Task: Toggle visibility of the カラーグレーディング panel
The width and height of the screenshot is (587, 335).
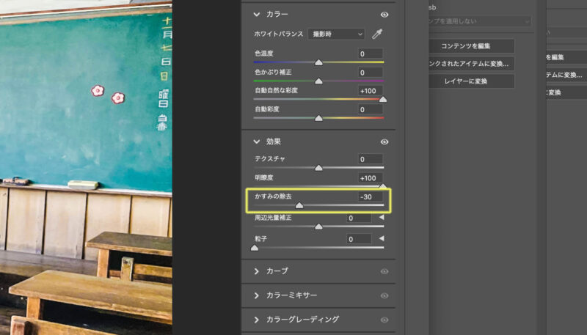Action: (384, 320)
